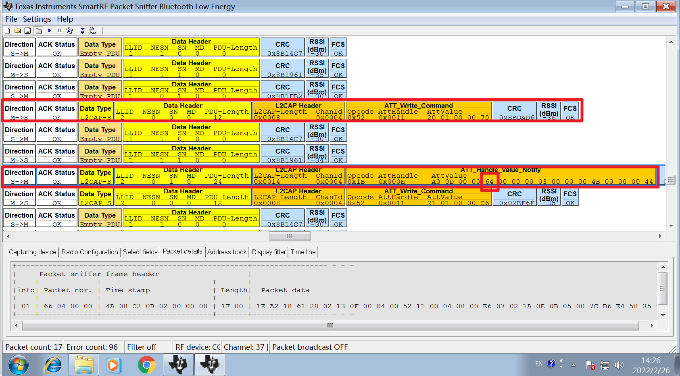Image resolution: width=680 pixels, height=376 pixels.
Task: Click Packet details horizontal scroll right arrow
Action: (x=652, y=325)
